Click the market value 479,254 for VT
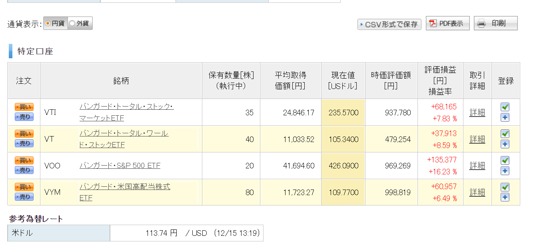Viewport: 539px width, 249px height. [x=397, y=140]
